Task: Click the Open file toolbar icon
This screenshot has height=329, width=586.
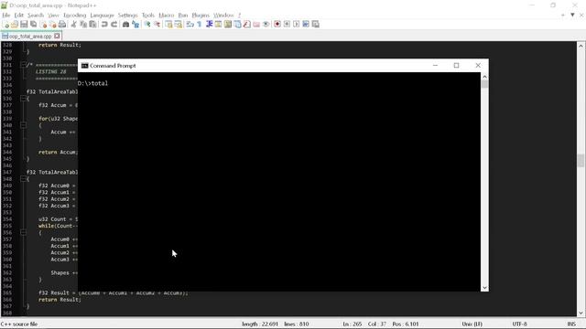Action: (15, 25)
